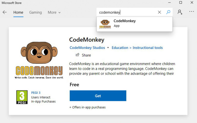Open the Education category link

(120, 48)
